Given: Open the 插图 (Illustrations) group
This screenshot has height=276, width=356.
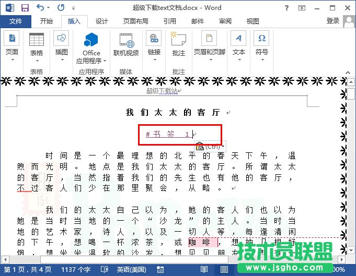Looking at the screenshot, I should pos(61,45).
